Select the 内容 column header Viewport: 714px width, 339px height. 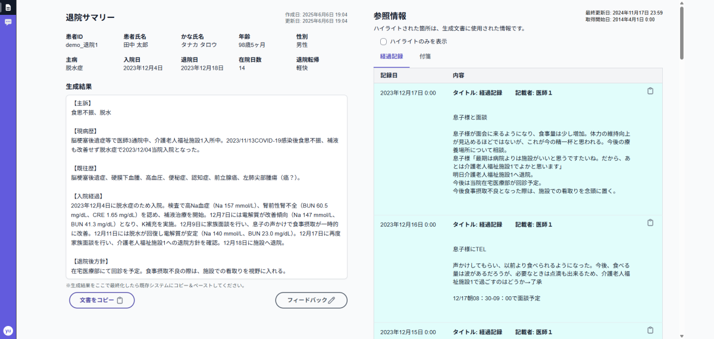tap(458, 76)
